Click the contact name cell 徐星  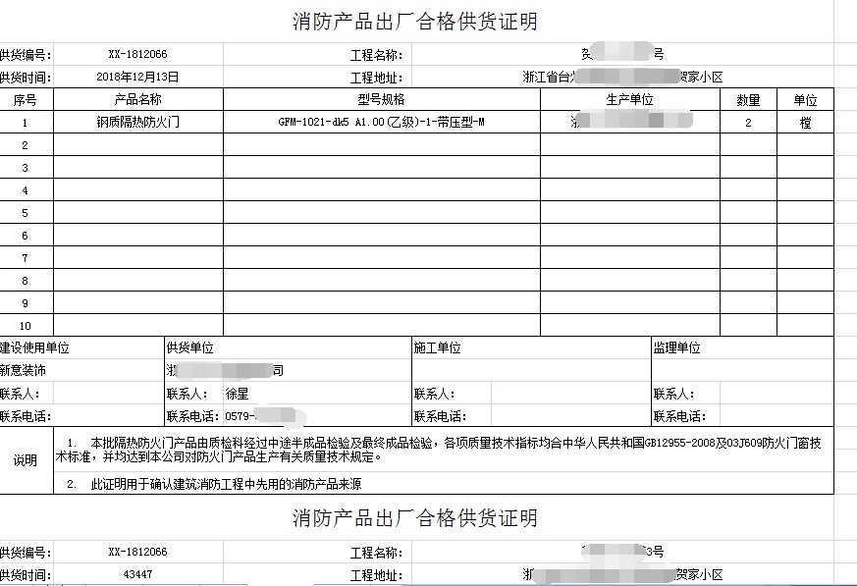click(x=238, y=394)
